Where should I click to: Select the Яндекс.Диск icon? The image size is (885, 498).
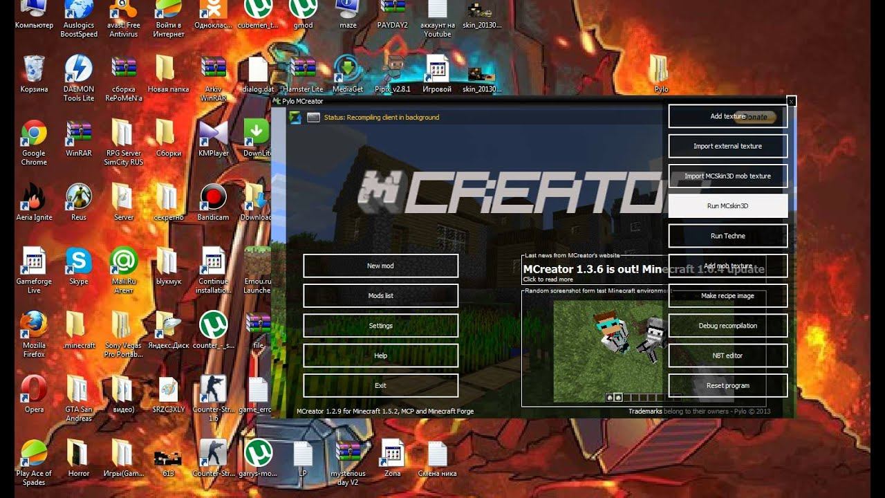[169, 330]
